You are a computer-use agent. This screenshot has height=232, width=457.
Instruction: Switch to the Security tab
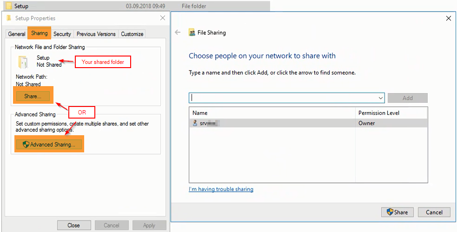pyautogui.click(x=62, y=34)
